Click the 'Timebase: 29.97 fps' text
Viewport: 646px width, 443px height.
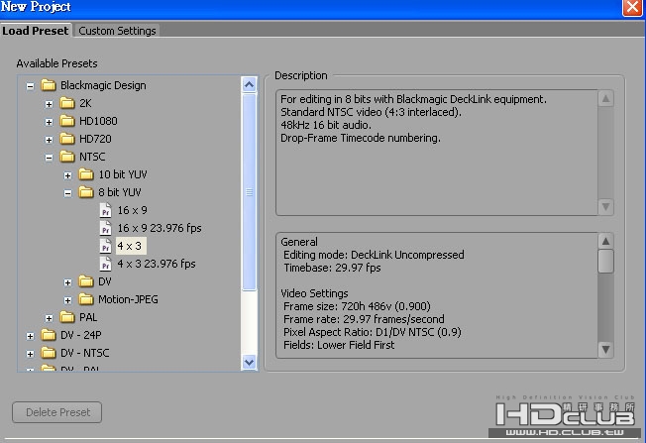pyautogui.click(x=332, y=268)
